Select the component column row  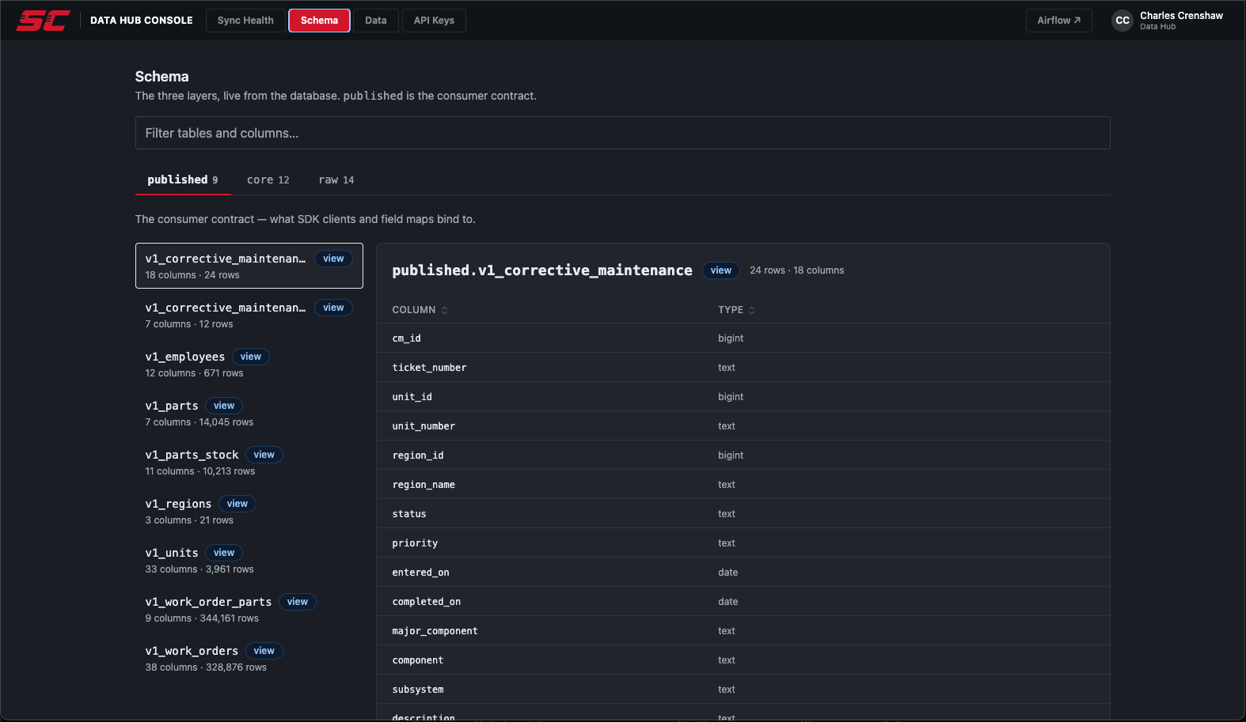click(x=743, y=660)
